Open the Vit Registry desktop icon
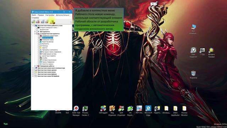Viewport: 227px width, 128px height. [130, 111]
